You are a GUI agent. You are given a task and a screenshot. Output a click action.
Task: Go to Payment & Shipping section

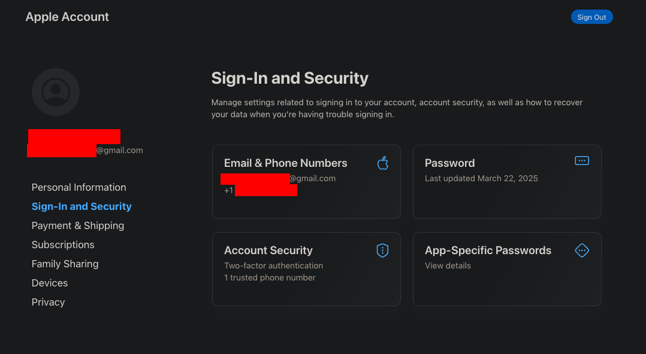[x=78, y=225]
